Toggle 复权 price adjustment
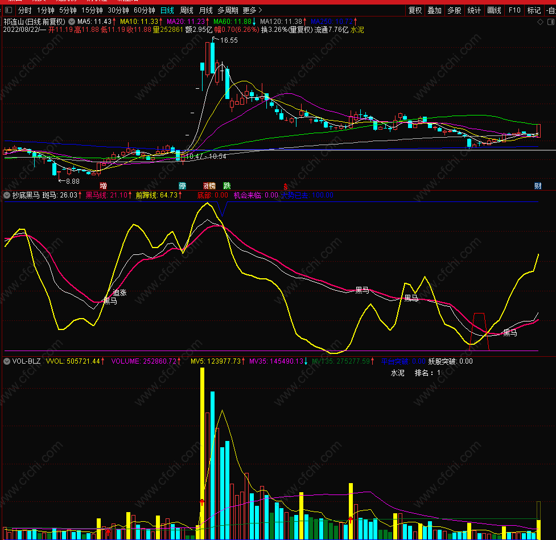The image size is (556, 540). (415, 10)
